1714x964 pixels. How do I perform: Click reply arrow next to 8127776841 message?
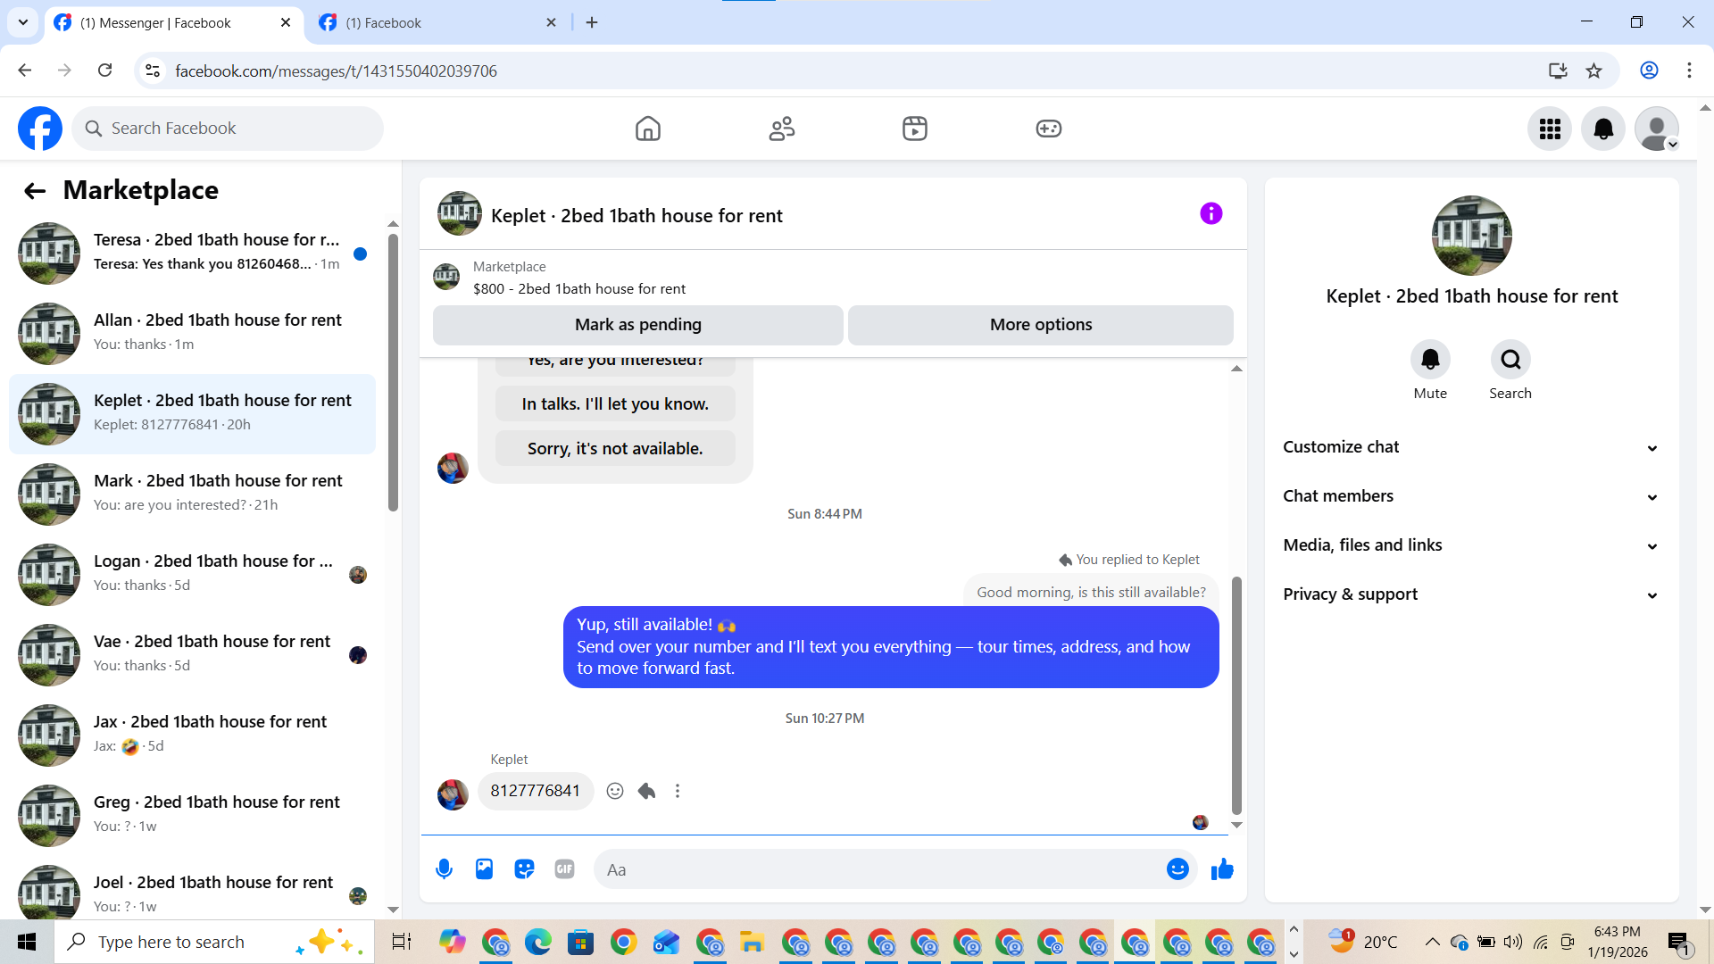pyautogui.click(x=647, y=791)
